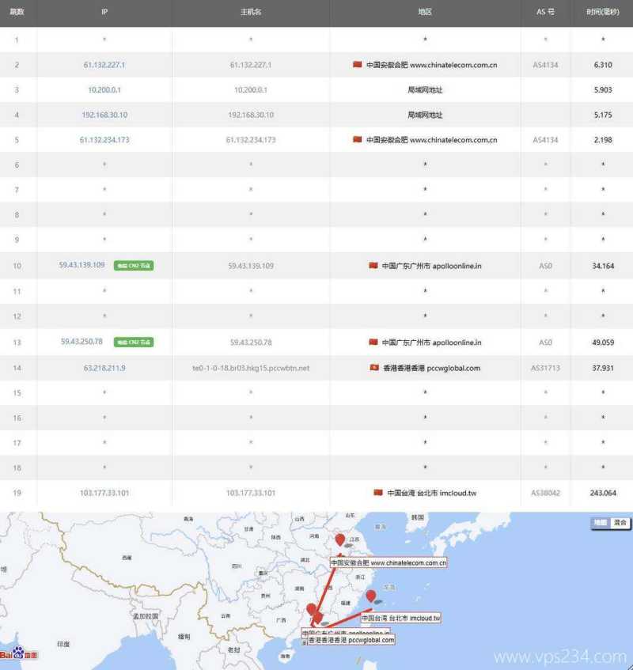Click the China flag icon on hop 2

pos(357,65)
